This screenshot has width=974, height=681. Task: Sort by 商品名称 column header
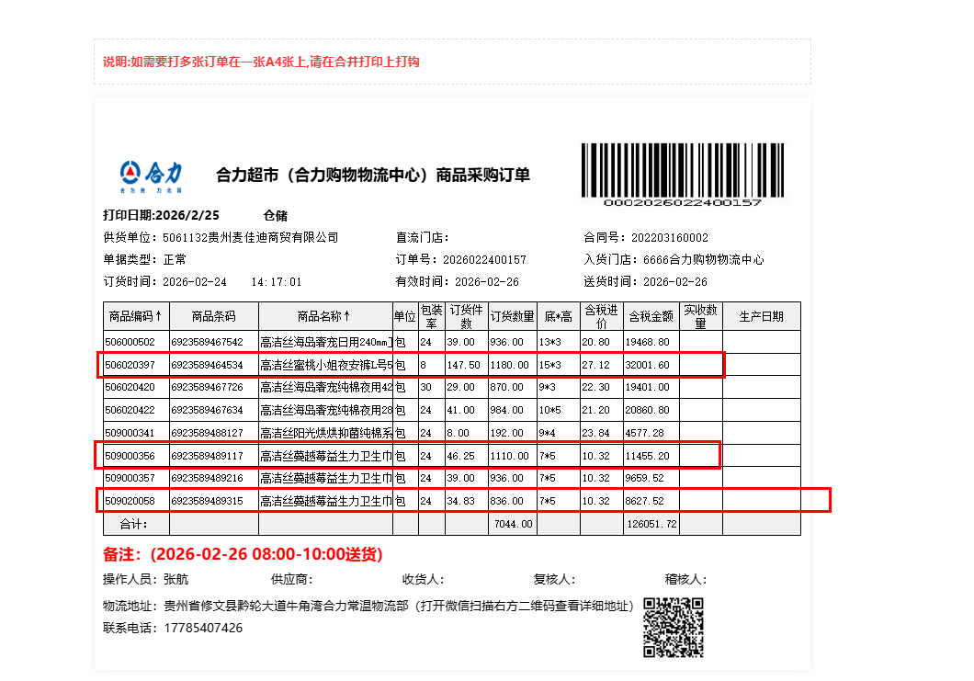click(324, 316)
